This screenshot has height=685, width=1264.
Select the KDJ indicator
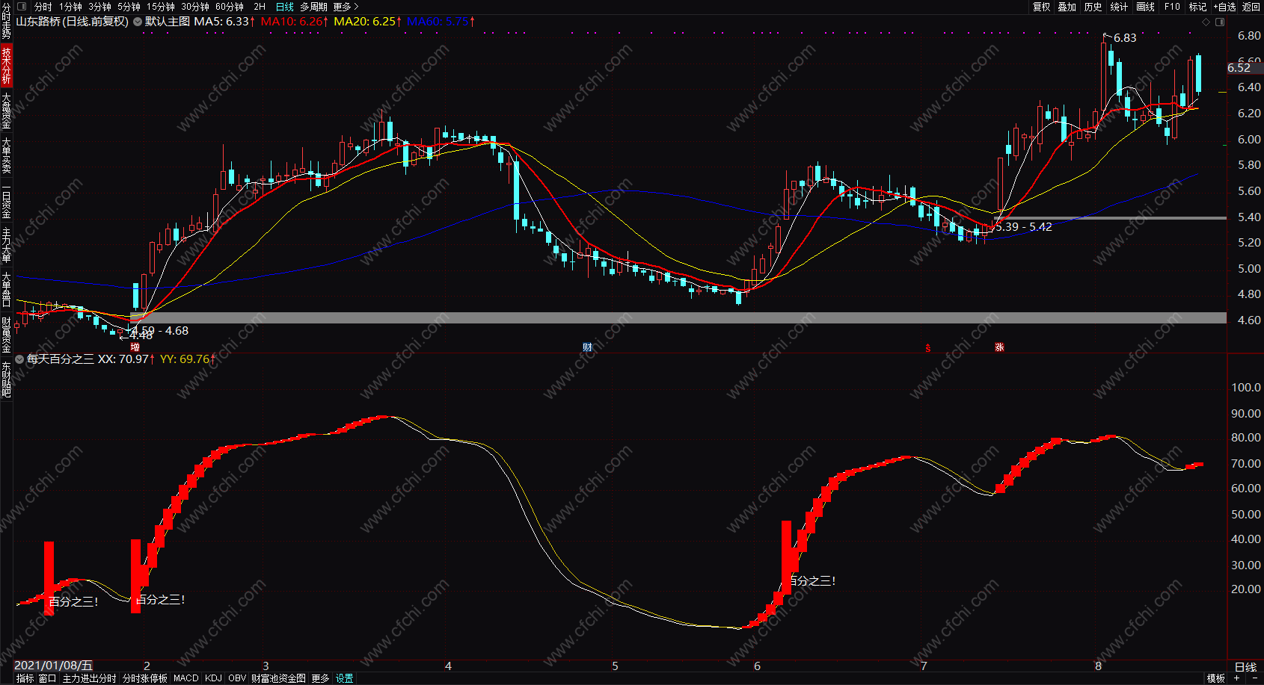(213, 678)
